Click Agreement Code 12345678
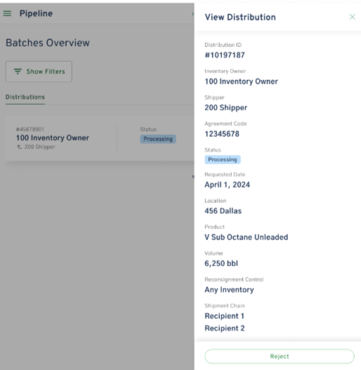361x370 pixels. tap(222, 134)
